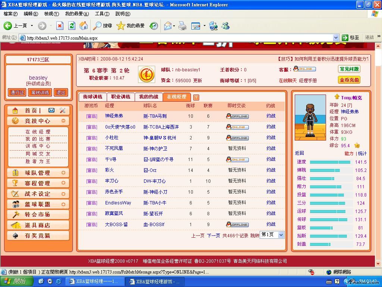The image size is (382, 287).
Task: Open the History clock icon
Action: 154,26
